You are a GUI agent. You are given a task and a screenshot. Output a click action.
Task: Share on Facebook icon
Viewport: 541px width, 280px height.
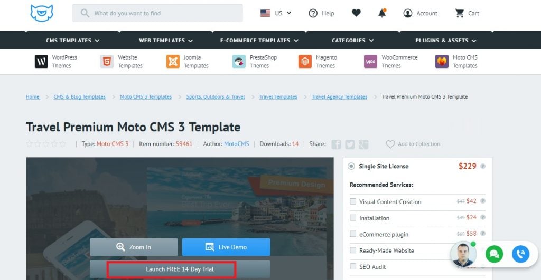coord(336,144)
